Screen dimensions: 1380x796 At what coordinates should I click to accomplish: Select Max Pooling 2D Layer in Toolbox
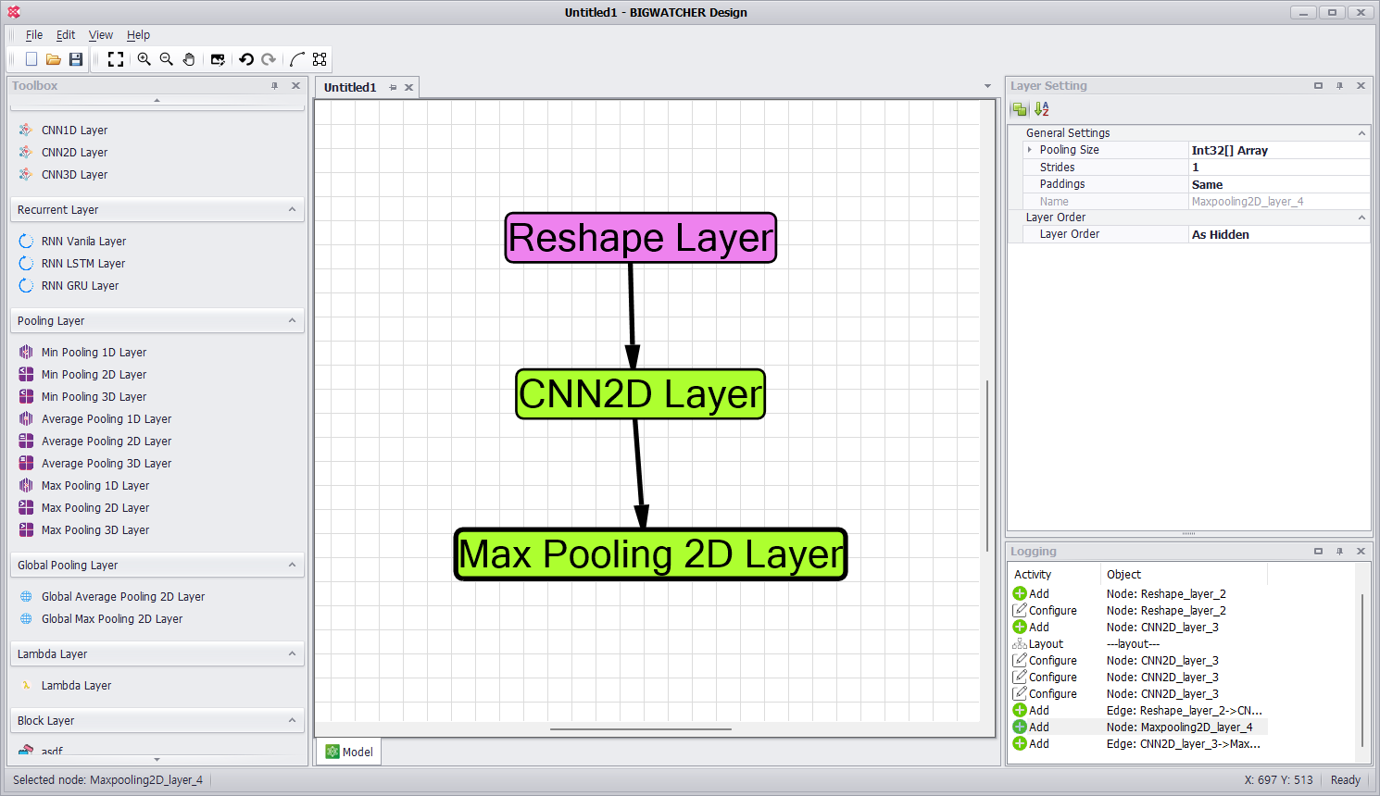click(x=94, y=508)
